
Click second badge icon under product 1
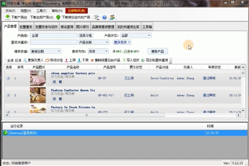60,82
